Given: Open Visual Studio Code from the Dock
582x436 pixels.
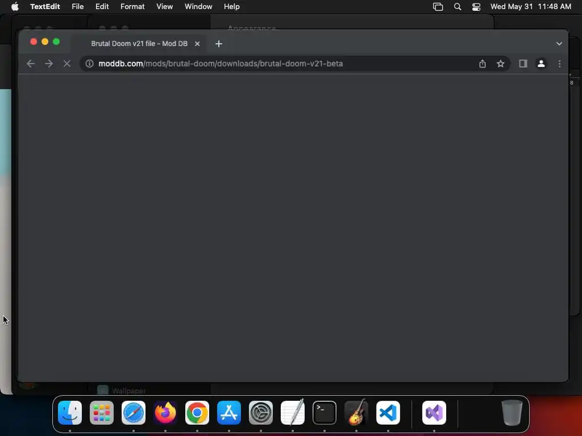Looking at the screenshot, I should pyautogui.click(x=388, y=413).
